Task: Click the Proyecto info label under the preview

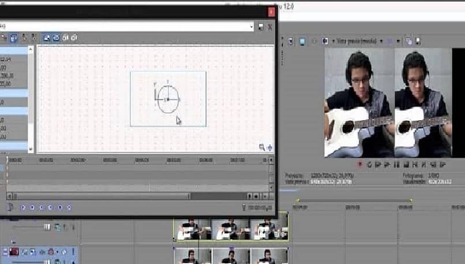Action: (294, 175)
